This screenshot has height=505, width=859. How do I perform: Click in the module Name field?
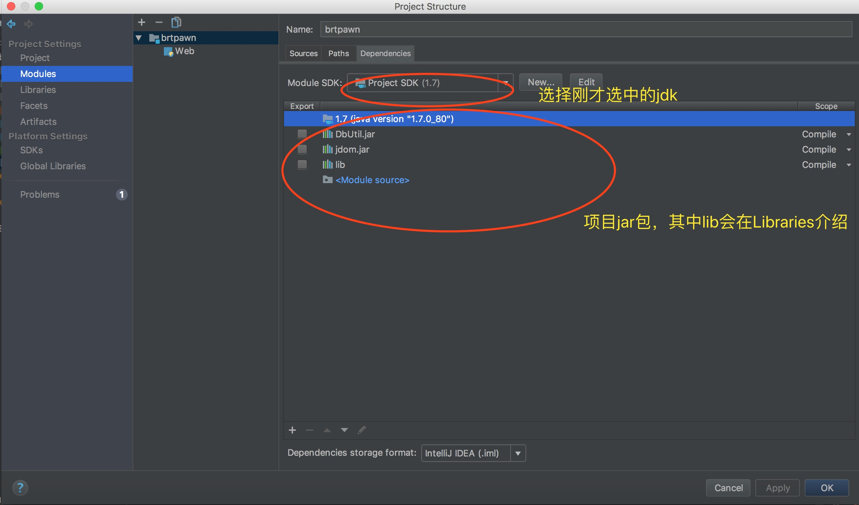click(585, 29)
